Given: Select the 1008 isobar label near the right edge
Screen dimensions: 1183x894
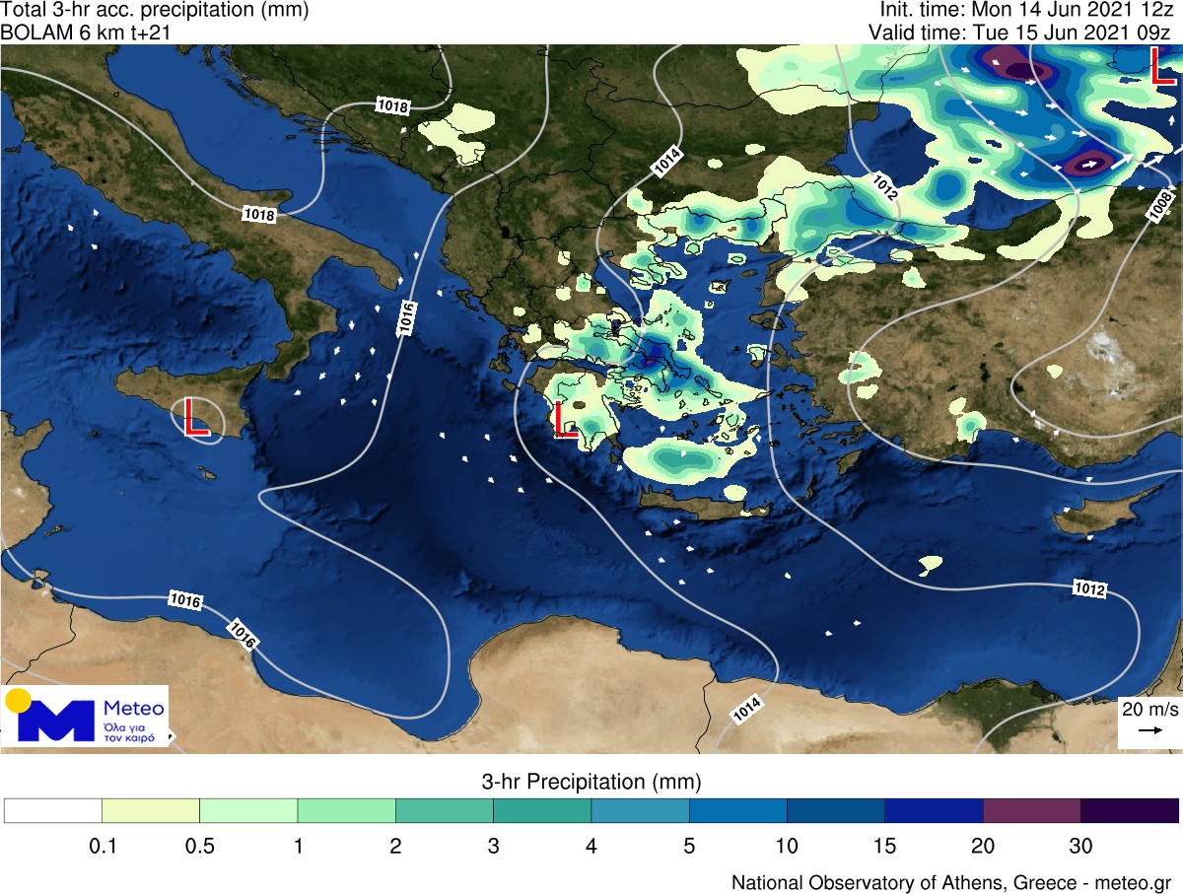Looking at the screenshot, I should 1161,202.
